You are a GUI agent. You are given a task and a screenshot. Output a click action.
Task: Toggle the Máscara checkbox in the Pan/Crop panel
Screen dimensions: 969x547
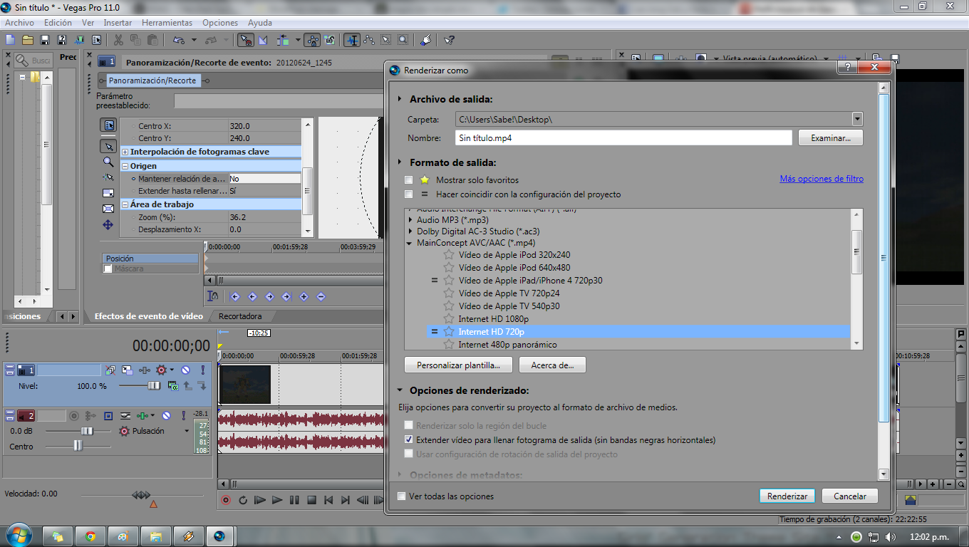(108, 269)
